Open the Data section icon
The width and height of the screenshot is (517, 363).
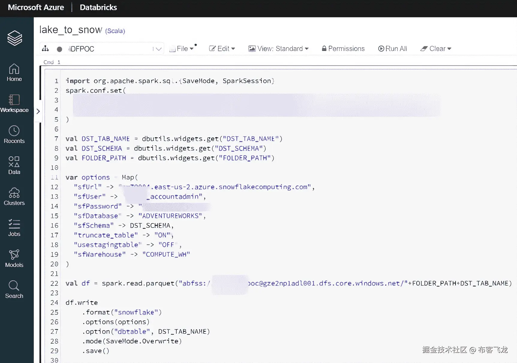pyautogui.click(x=14, y=165)
